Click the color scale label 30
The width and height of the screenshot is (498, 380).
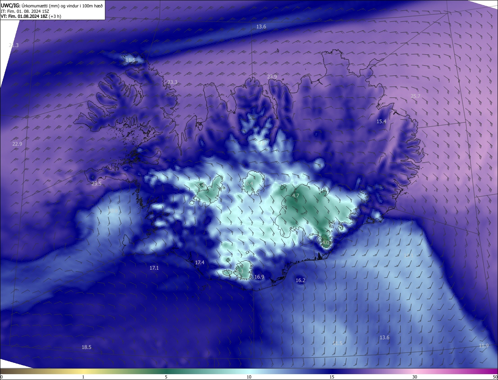(x=415, y=377)
